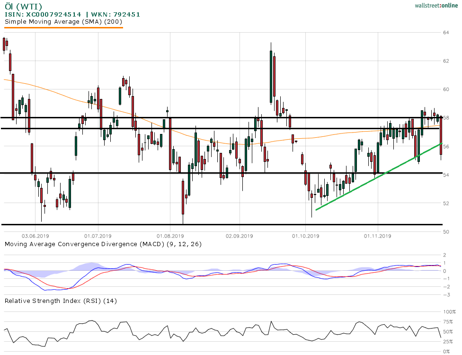The height and width of the screenshot is (355, 462).
Task: Click the 50 price axis label
Action: point(446,232)
